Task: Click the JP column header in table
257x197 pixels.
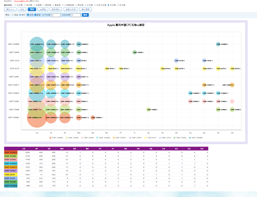Action: point(37,149)
